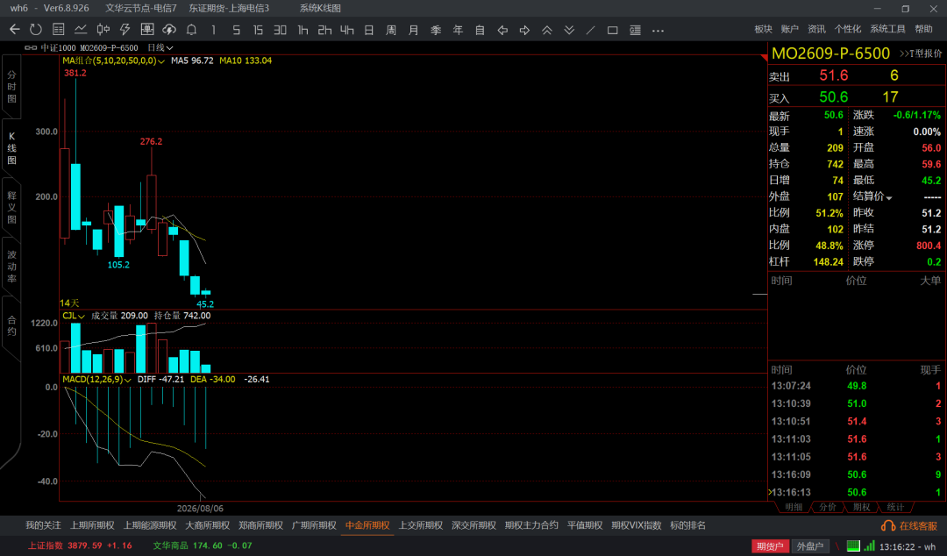Toggle the 外盘户 account button

click(810, 545)
